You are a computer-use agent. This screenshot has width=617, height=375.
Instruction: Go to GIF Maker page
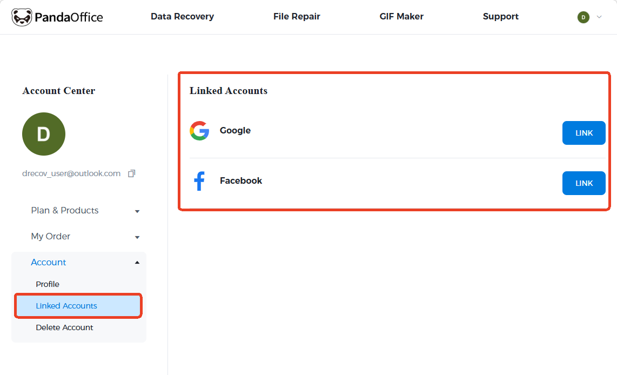(401, 17)
